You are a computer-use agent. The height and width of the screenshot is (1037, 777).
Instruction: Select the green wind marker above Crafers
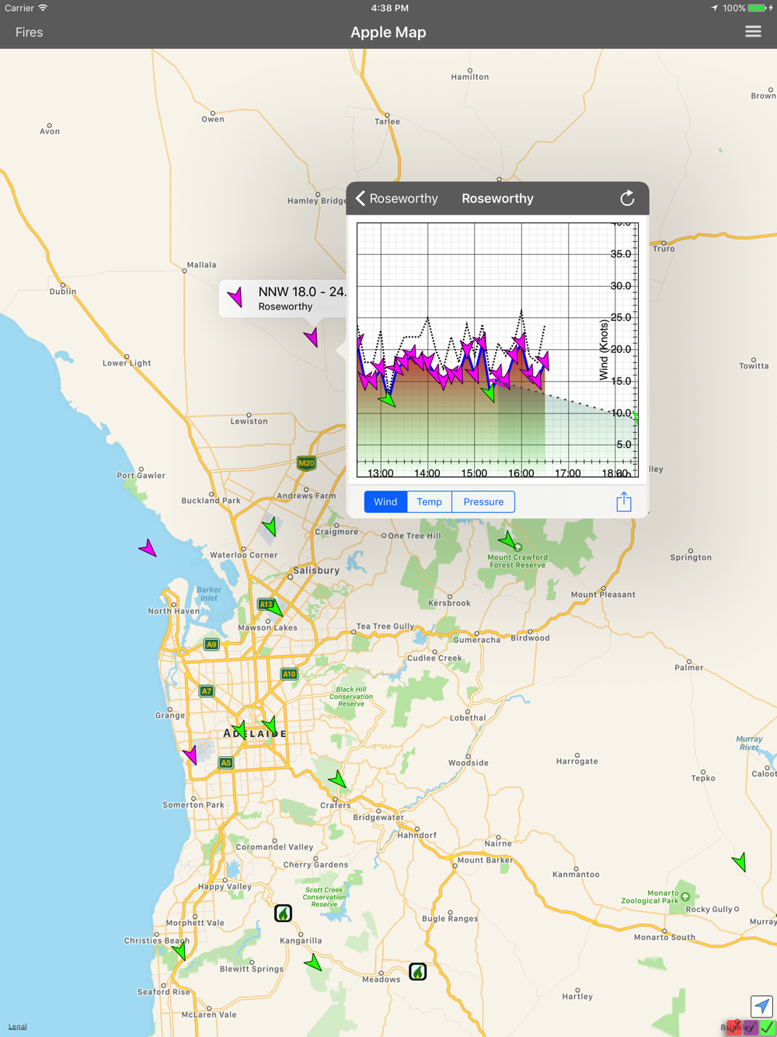(337, 779)
